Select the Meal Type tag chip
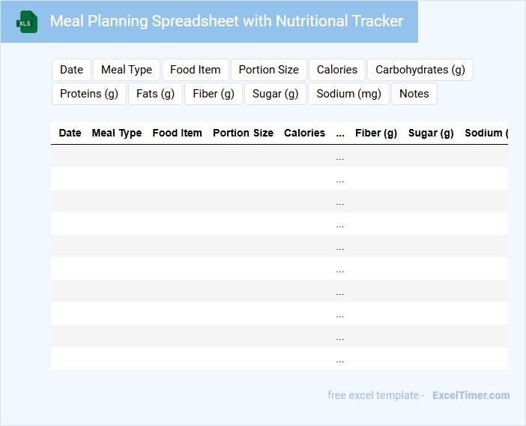The width and height of the screenshot is (526, 426). (x=127, y=70)
